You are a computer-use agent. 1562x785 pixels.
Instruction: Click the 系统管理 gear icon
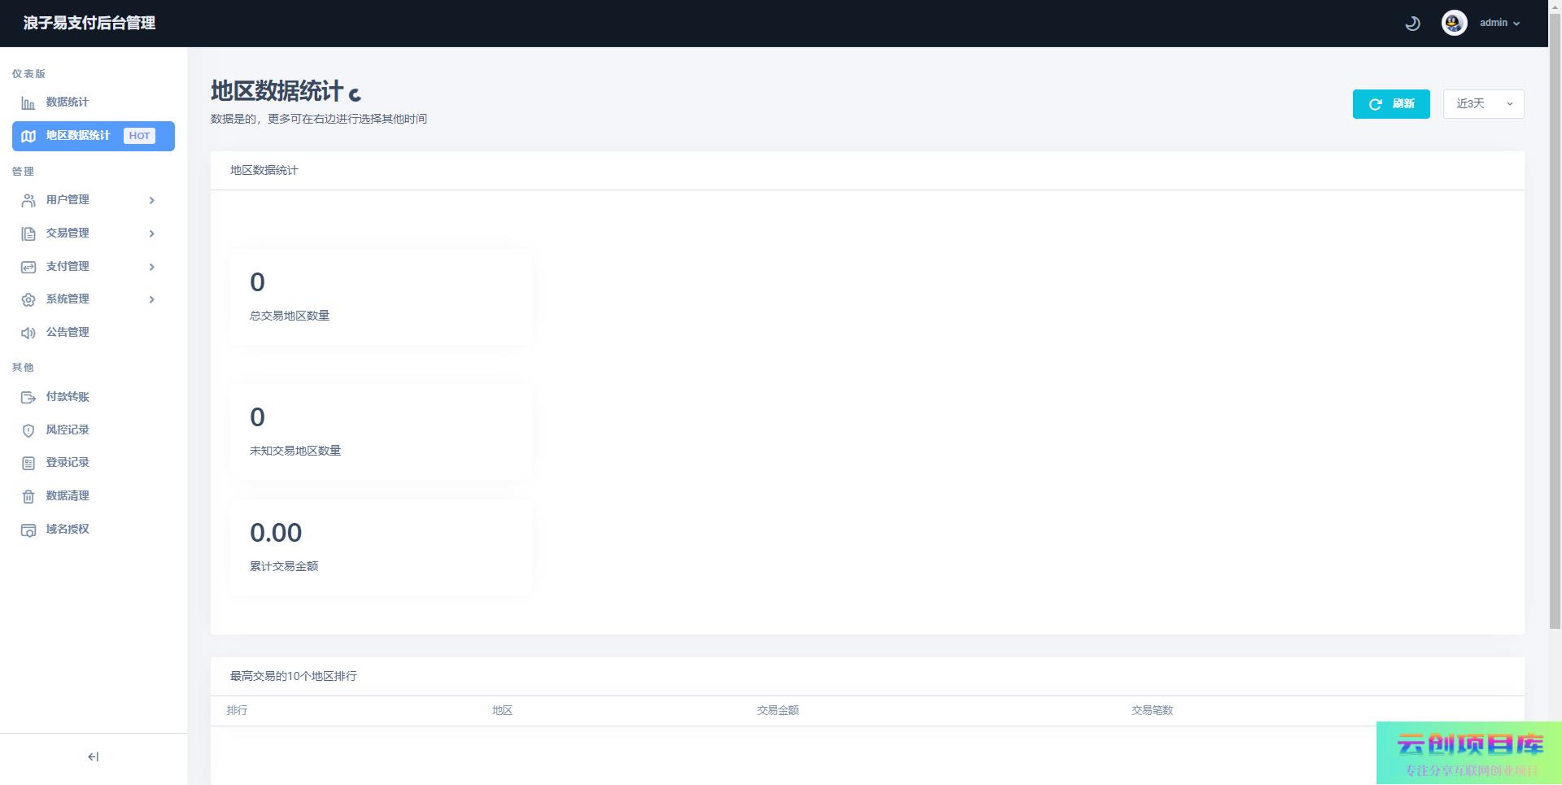[x=28, y=299]
